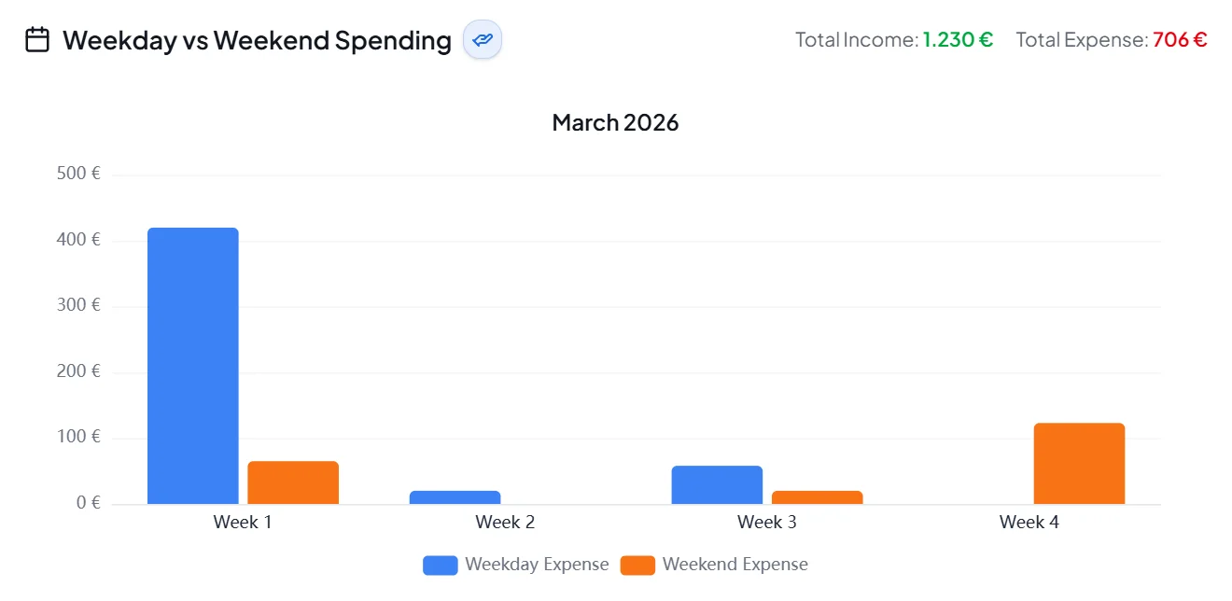Click the Week 3 weekend expense bar

click(x=816, y=496)
